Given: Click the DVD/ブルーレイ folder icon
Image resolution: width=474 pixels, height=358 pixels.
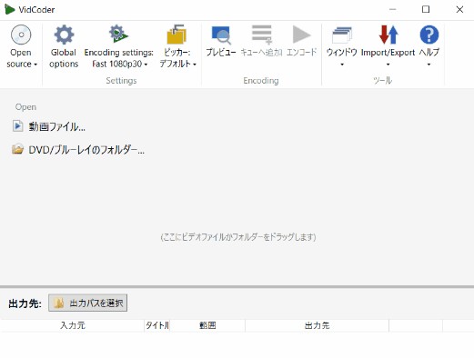Looking at the screenshot, I should [17, 149].
